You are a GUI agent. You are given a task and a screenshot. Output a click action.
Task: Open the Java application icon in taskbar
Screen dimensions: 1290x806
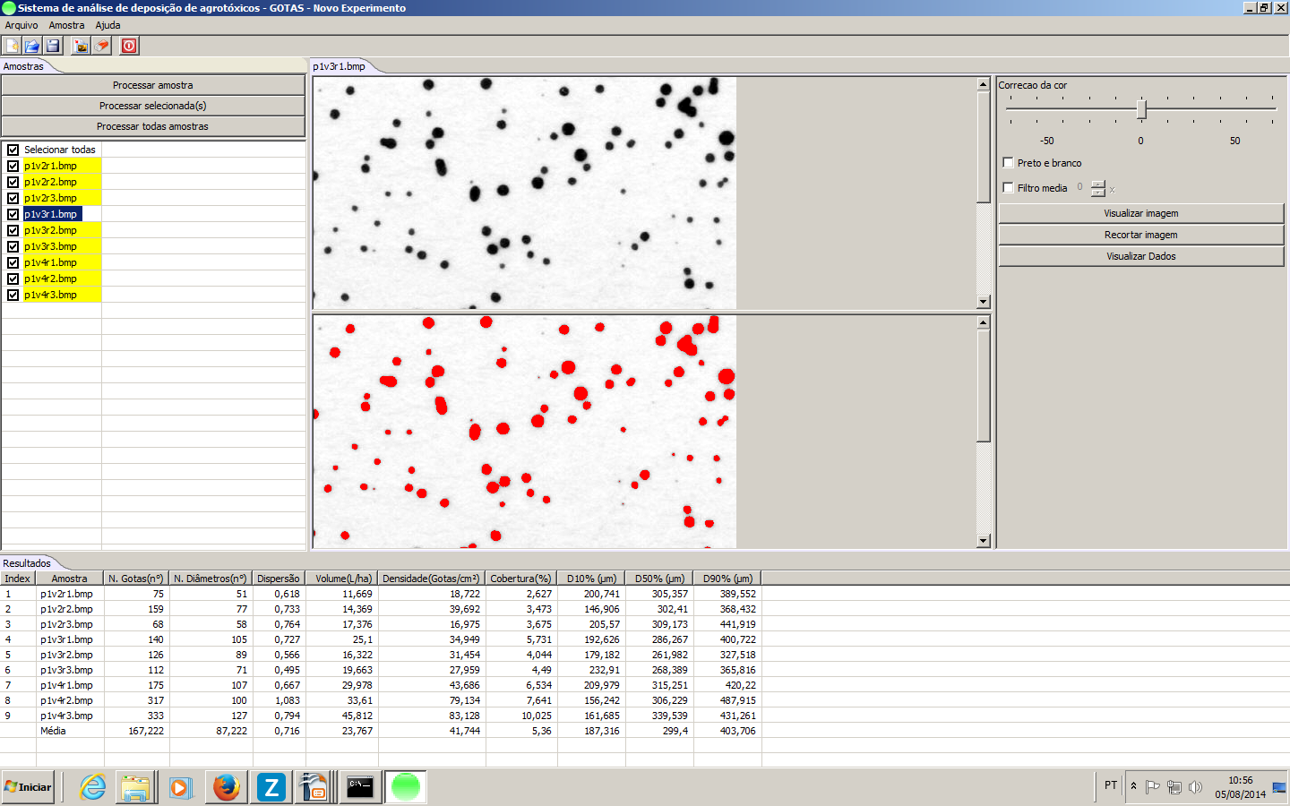(x=314, y=787)
